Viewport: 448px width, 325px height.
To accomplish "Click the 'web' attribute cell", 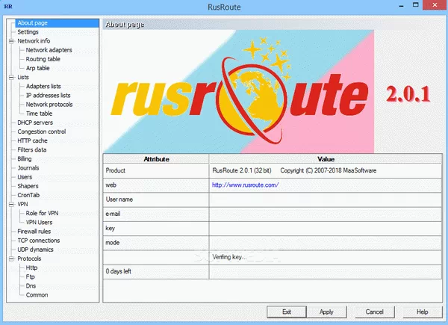I will pos(156,185).
